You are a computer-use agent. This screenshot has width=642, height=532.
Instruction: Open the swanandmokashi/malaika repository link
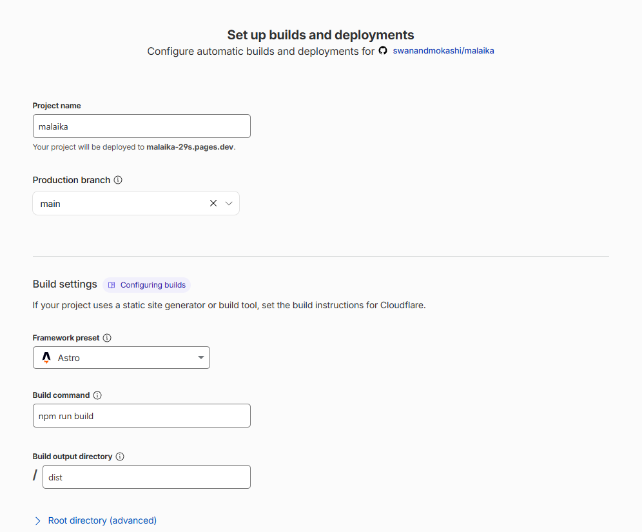(443, 51)
